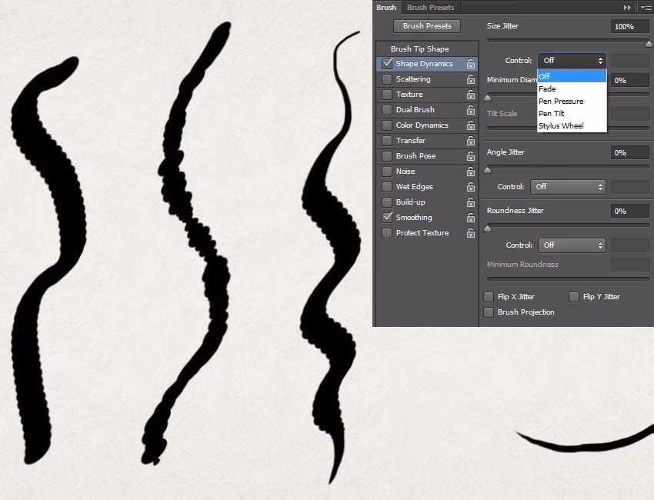The width and height of the screenshot is (654, 500).
Task: Click the lock icon beside Transfer
Action: point(471,141)
